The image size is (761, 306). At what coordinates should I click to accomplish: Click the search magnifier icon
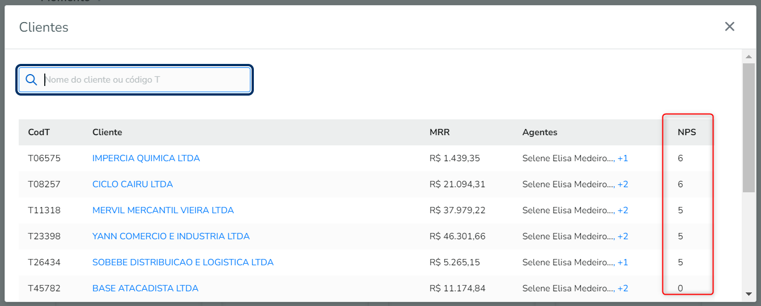31,80
